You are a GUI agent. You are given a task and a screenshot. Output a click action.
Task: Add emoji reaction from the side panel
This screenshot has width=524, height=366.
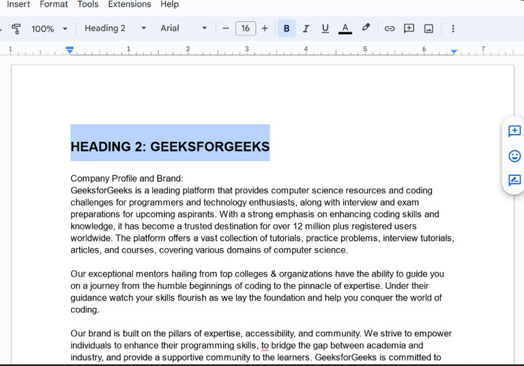coord(514,156)
